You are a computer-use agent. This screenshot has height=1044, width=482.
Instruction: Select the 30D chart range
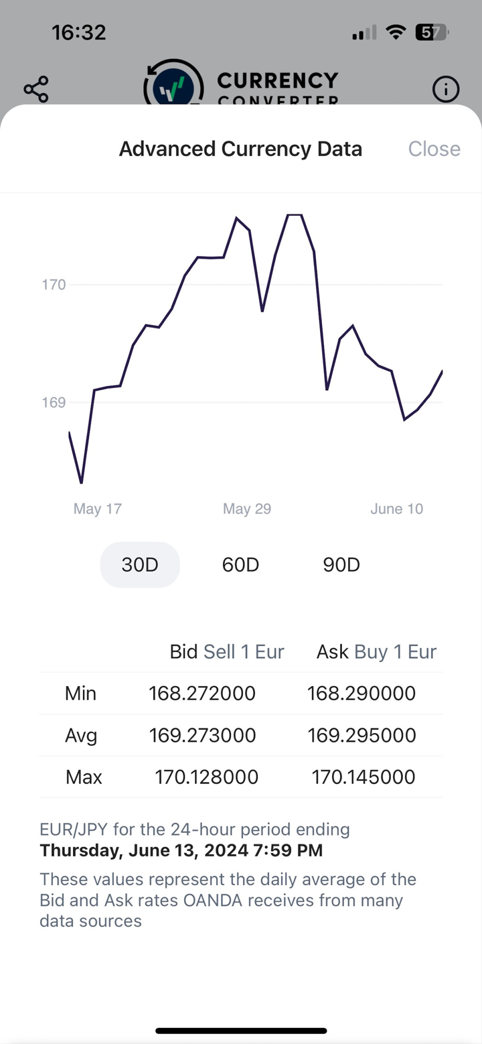pos(140,565)
